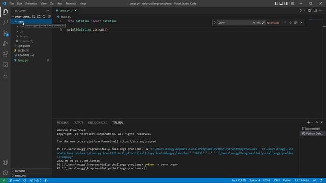Image resolution: width=326 pixels, height=183 pixels.
Task: Open the Accounts menu icon
Action: pos(5,162)
